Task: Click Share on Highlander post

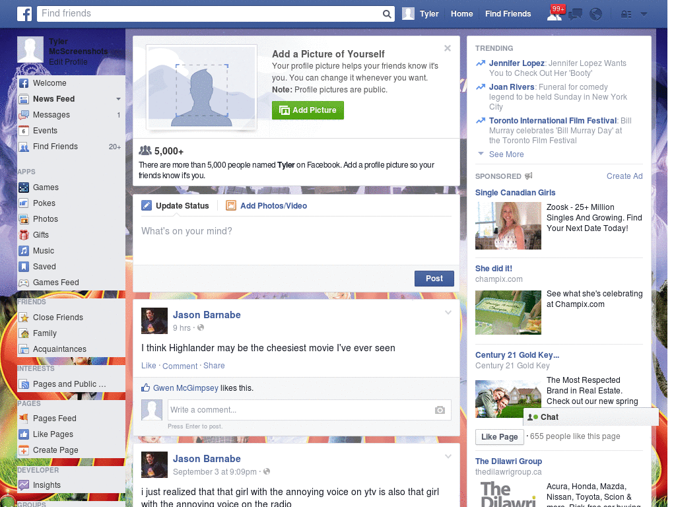Action: 214,366
